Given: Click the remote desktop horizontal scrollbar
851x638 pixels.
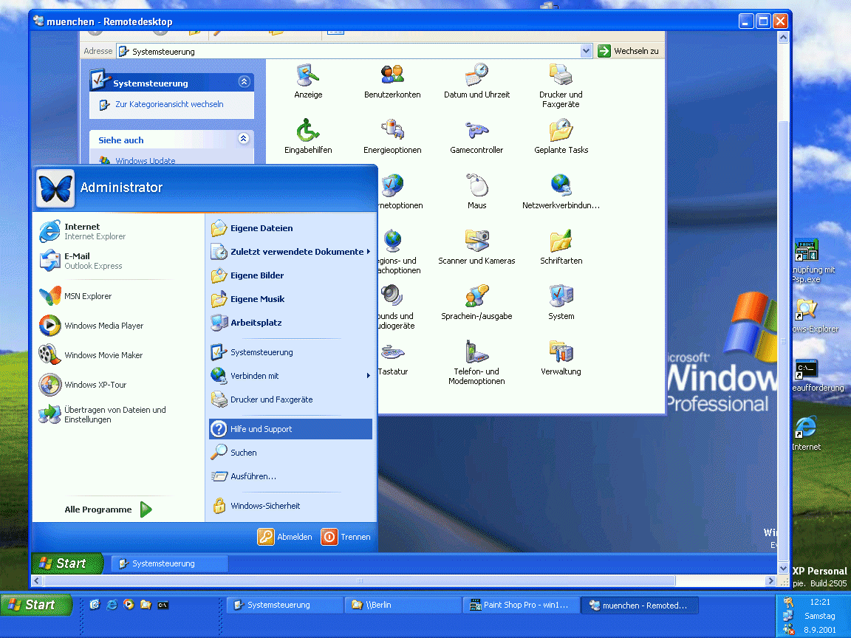Looking at the screenshot, I should pyautogui.click(x=359, y=580).
